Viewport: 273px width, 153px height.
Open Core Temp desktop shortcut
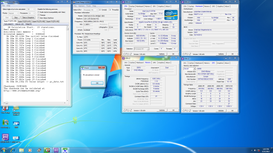pyautogui.click(x=5, y=110)
